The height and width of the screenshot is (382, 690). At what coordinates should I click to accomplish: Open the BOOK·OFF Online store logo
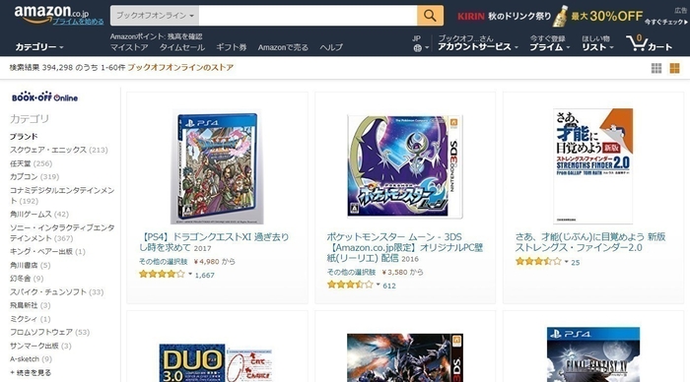pyautogui.click(x=45, y=97)
